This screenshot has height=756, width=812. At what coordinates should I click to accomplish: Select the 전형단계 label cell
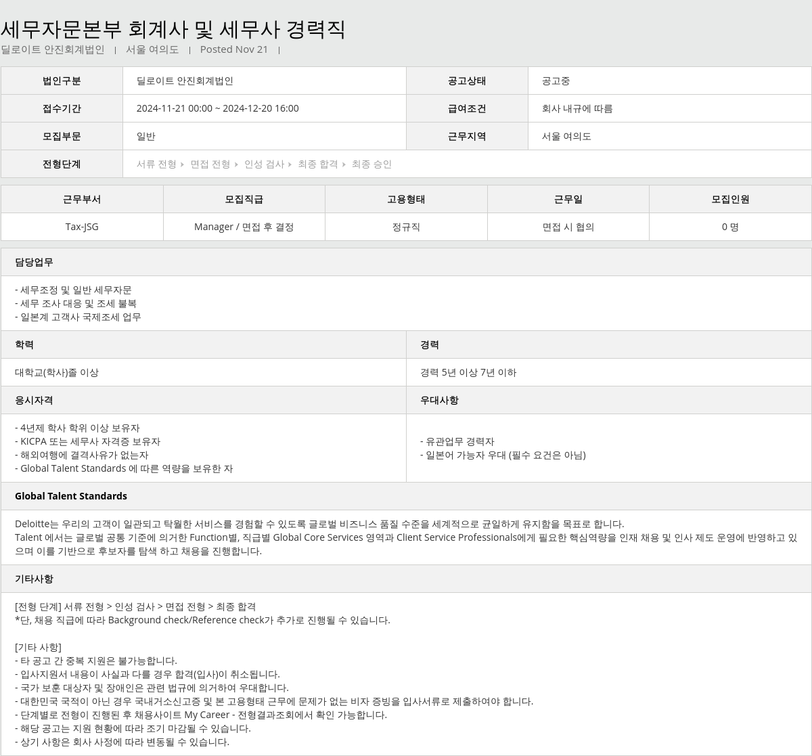[62, 164]
